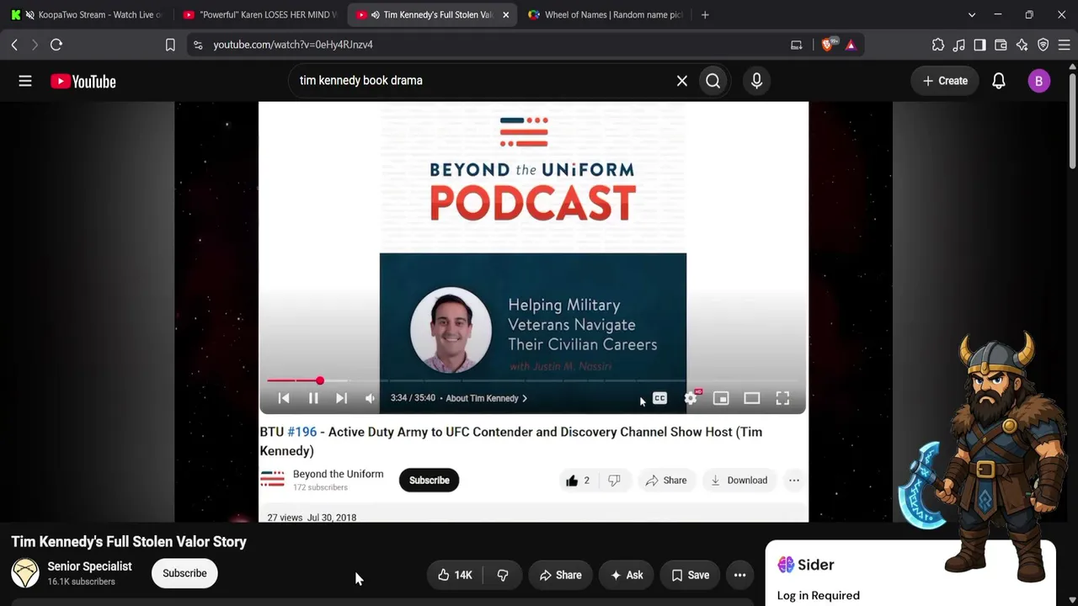
Task: Switch to the "Powerful" Karen LOSES HER MIND tab
Action: [x=259, y=14]
